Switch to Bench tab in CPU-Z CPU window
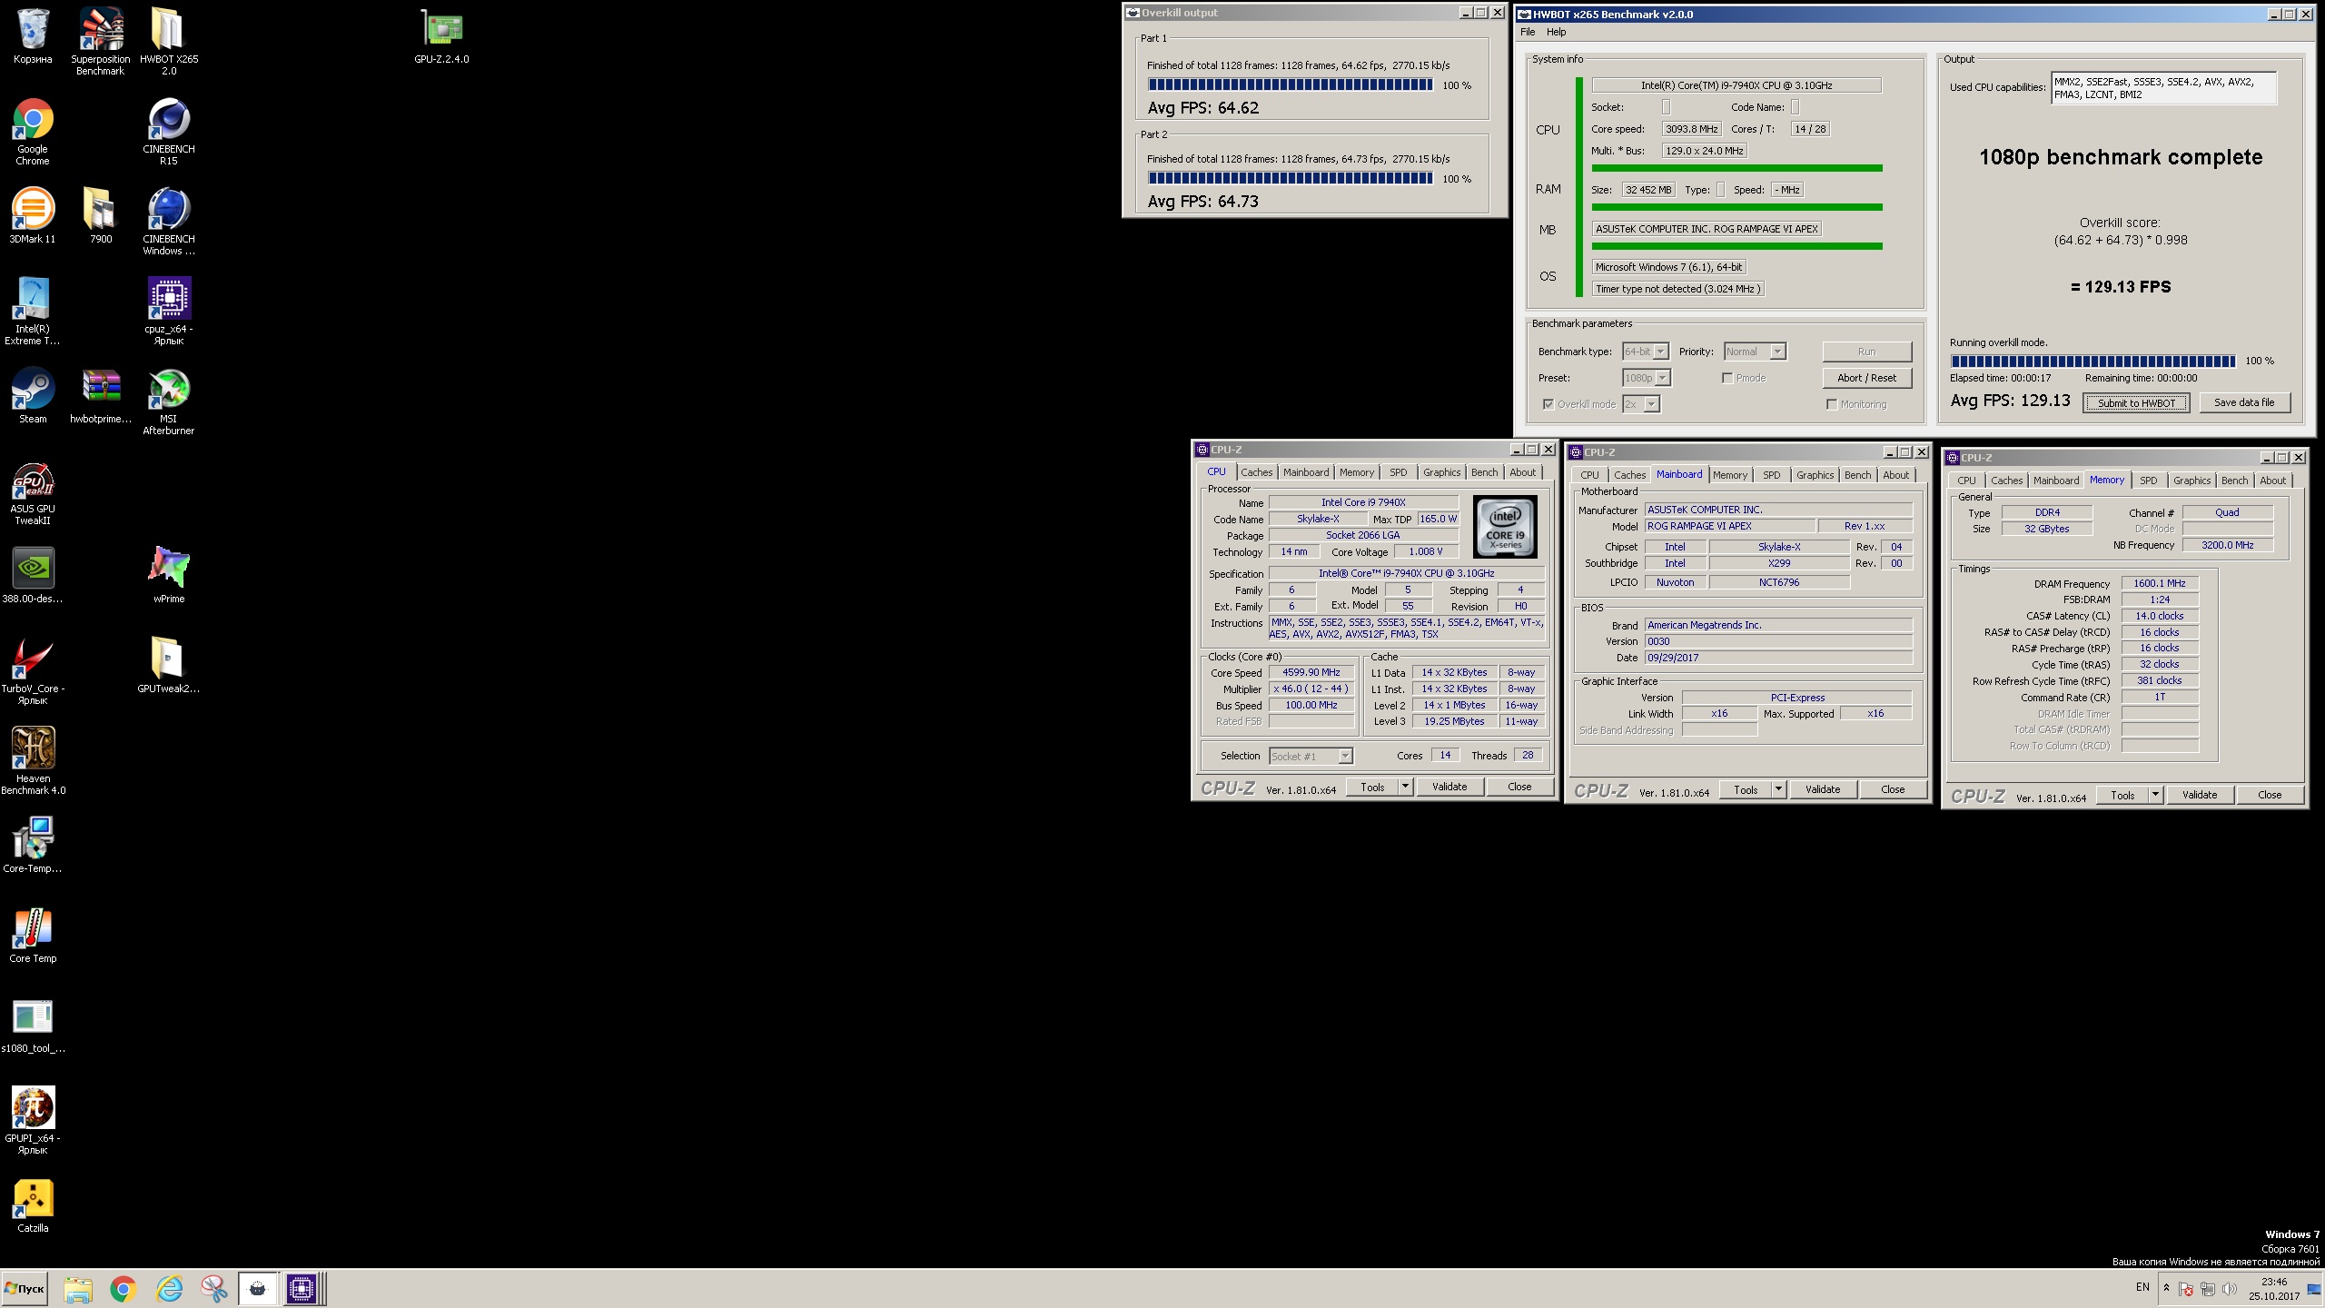Viewport: 2325px width, 1308px height. pyautogui.click(x=1484, y=472)
